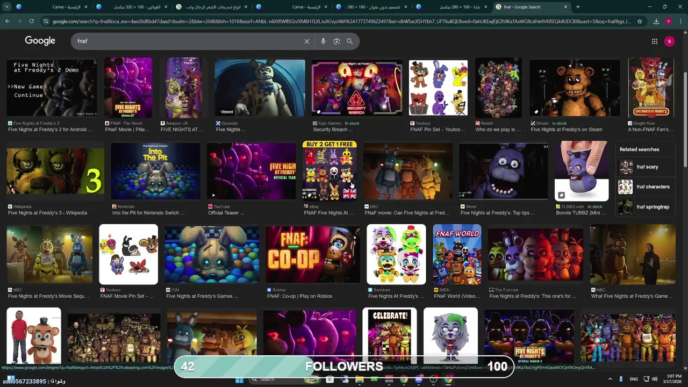Open IGN ball pit Bonnie image
The image size is (688, 387).
tap(212, 255)
